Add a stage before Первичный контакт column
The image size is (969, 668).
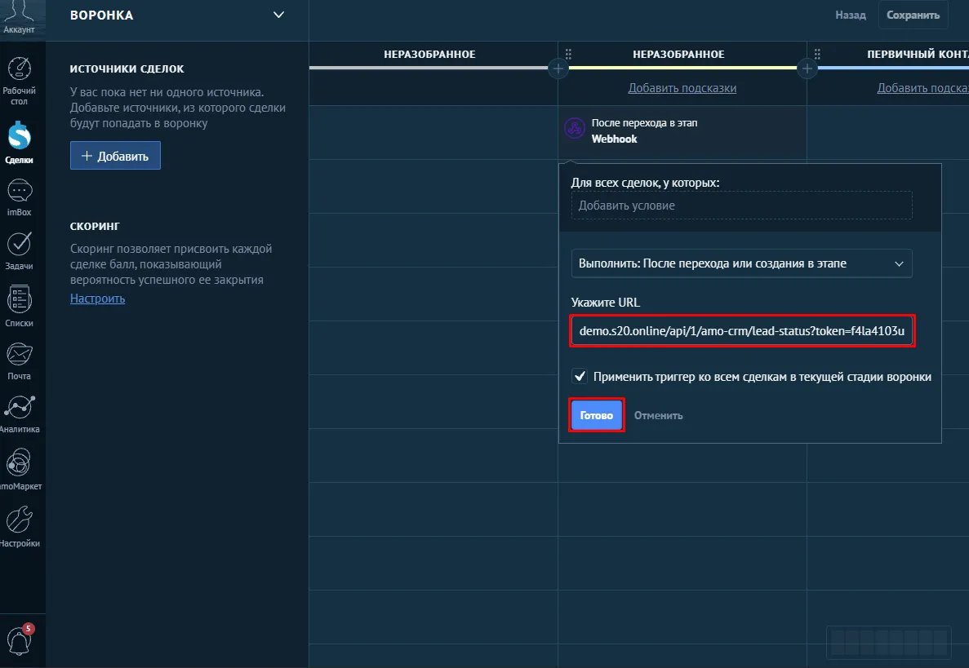pyautogui.click(x=807, y=69)
